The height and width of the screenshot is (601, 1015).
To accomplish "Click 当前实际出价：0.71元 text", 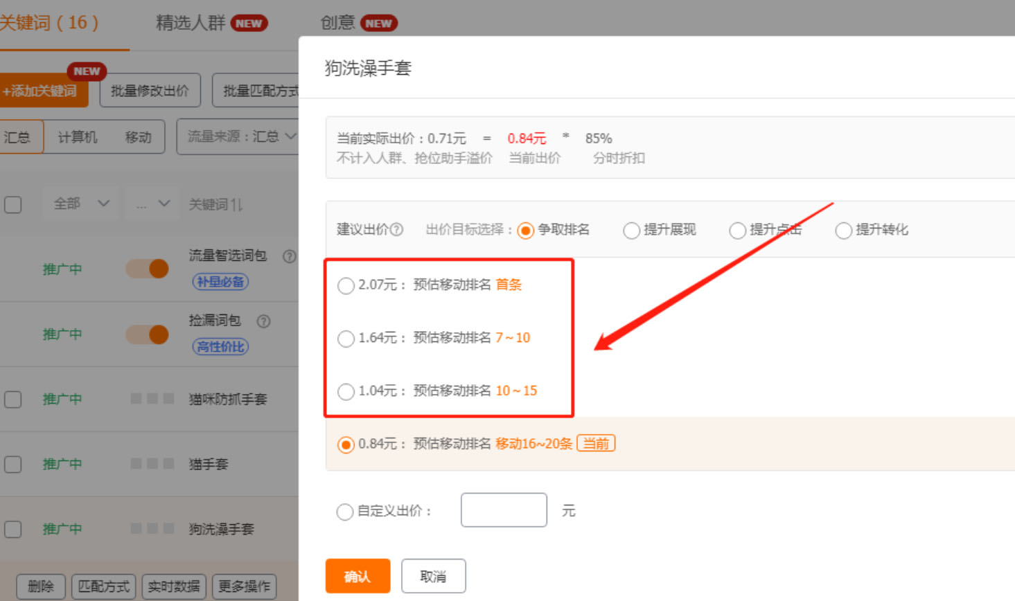I will [402, 138].
